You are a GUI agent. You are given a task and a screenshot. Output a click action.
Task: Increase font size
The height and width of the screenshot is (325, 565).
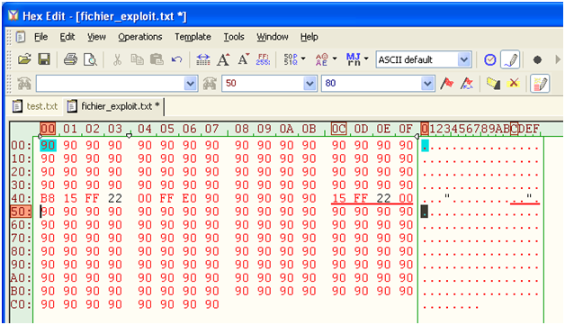pos(223,59)
